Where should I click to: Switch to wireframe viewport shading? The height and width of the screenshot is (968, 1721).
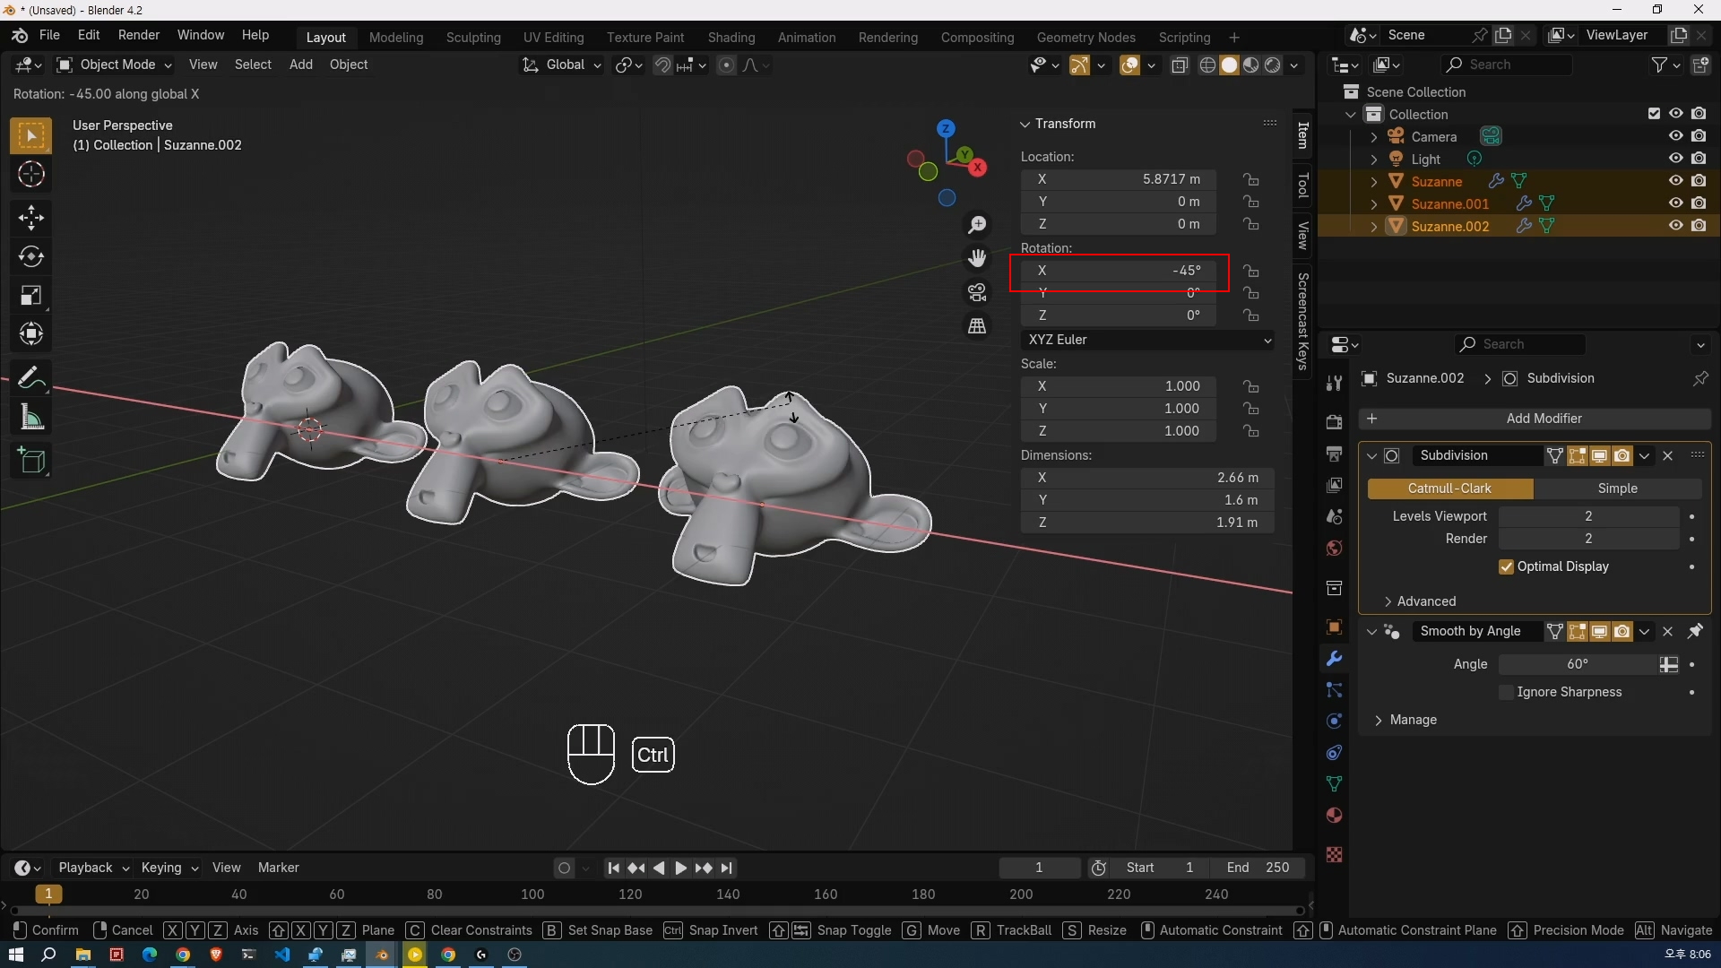[x=1207, y=65]
